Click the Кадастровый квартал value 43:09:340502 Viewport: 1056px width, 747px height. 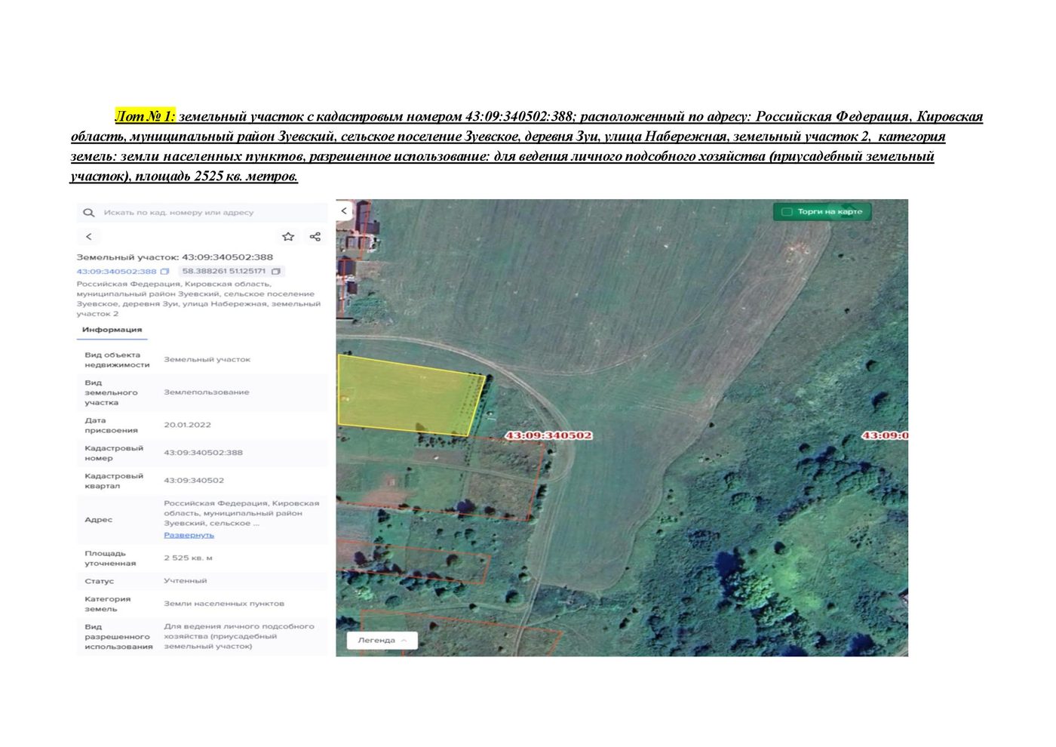point(194,481)
